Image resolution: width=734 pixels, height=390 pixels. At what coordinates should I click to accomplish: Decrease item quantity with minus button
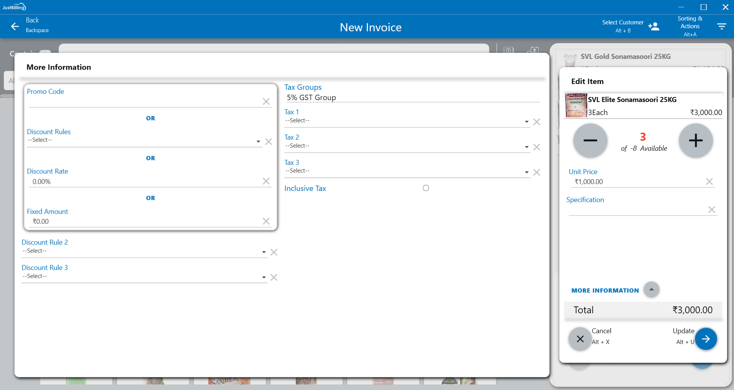pyautogui.click(x=590, y=141)
